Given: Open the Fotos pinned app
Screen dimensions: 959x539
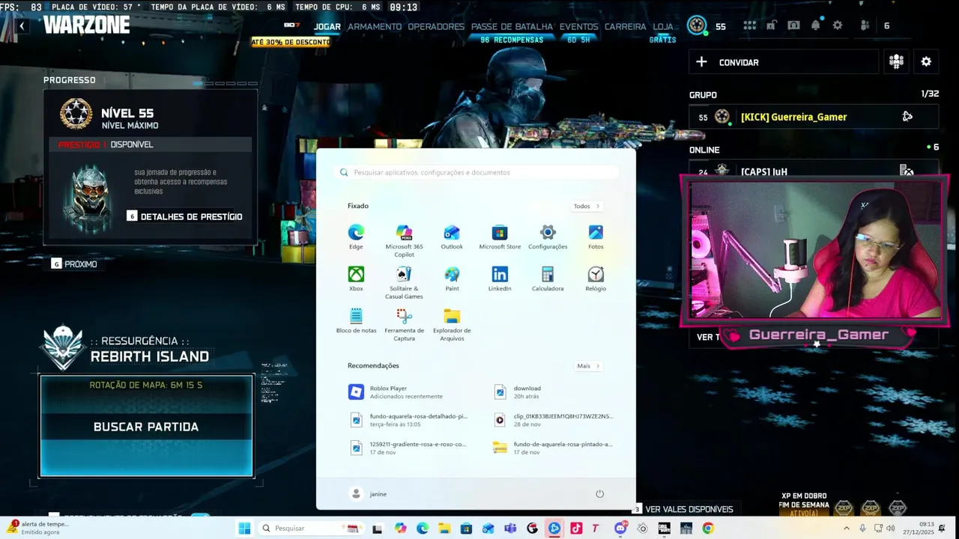Looking at the screenshot, I should (x=596, y=237).
